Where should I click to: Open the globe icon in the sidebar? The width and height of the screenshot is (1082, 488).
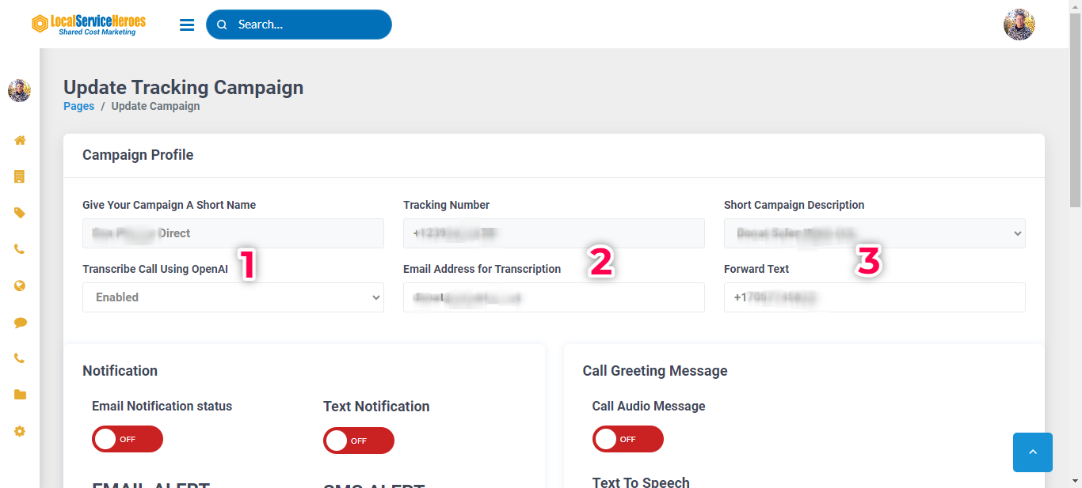coord(20,286)
